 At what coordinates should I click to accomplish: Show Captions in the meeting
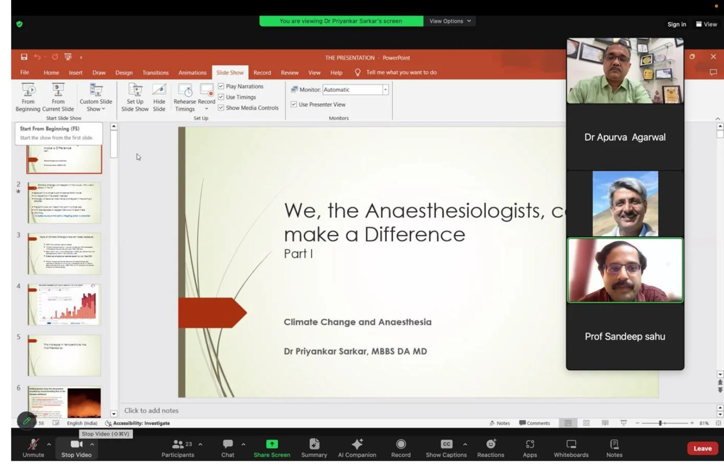[446, 448]
